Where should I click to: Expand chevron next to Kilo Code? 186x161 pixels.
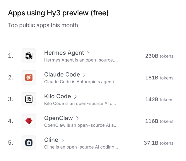click(x=75, y=97)
